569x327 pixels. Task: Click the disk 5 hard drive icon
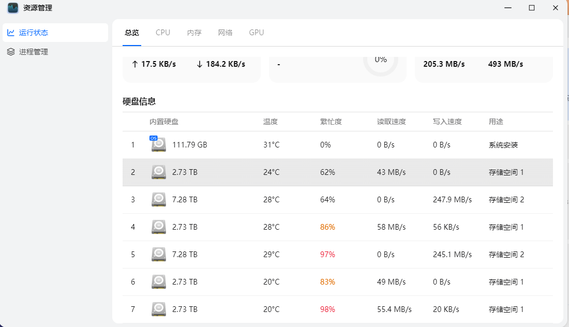coord(159,255)
